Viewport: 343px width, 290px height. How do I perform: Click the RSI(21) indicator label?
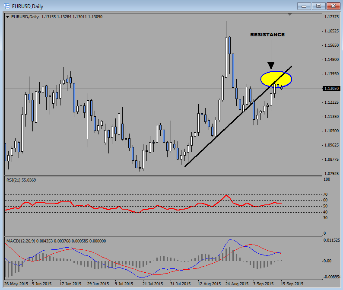point(20,179)
